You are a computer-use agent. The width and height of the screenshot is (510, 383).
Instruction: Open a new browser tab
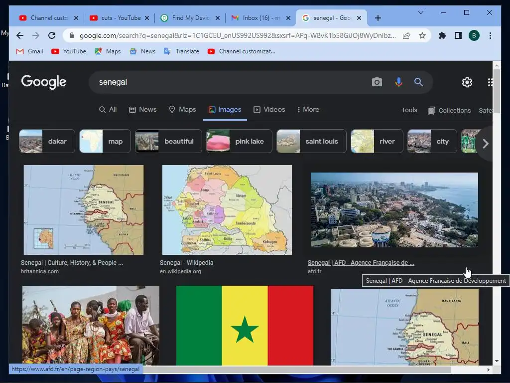378,18
